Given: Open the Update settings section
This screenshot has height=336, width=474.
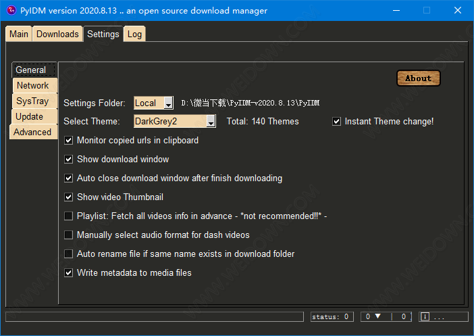Looking at the screenshot, I should (34, 116).
